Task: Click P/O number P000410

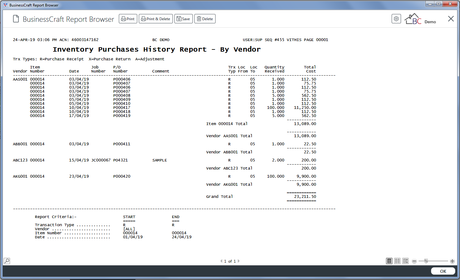Action: tap(122, 104)
